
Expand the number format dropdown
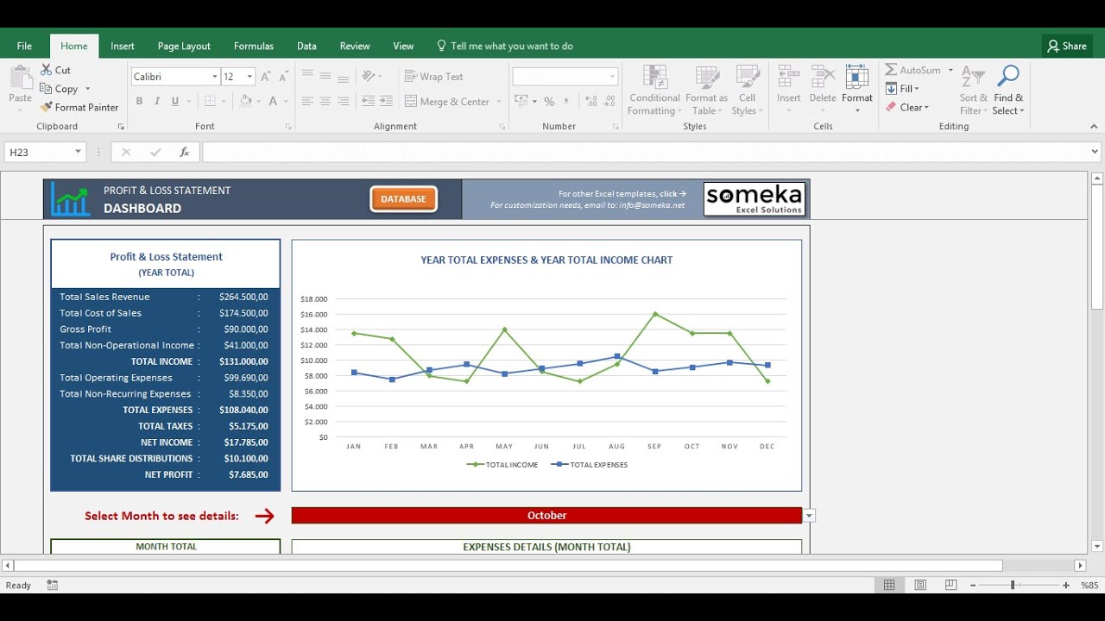click(612, 77)
